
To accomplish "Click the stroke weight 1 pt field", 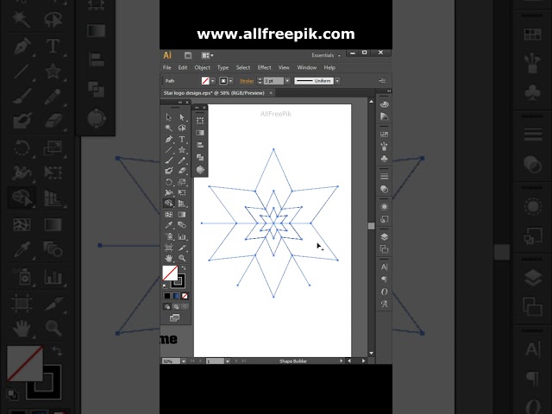I will pos(273,81).
